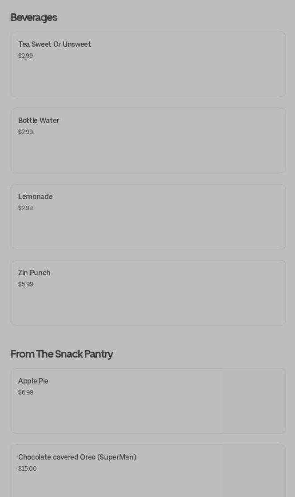Select the Apple Pie item name
Image resolution: width=295 pixels, height=497 pixels.
[33, 381]
